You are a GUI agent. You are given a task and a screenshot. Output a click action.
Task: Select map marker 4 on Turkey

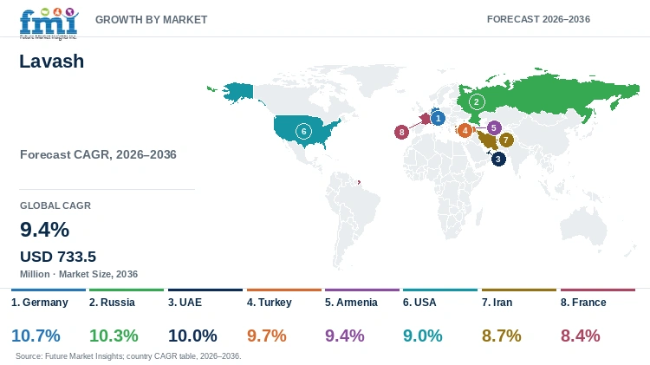[465, 131]
